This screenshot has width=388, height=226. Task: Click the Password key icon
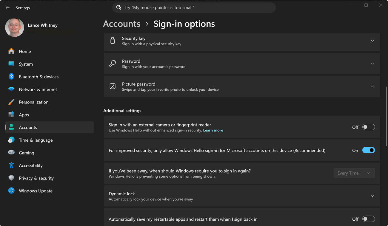pos(113,64)
